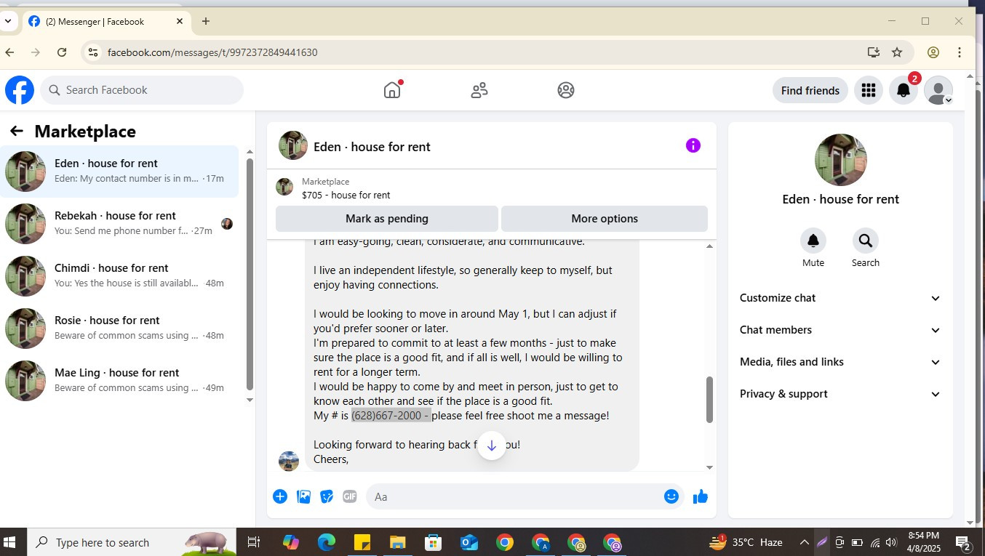The height and width of the screenshot is (556, 985).
Task: Open Chrome tab search dropdown
Action: tap(8, 21)
